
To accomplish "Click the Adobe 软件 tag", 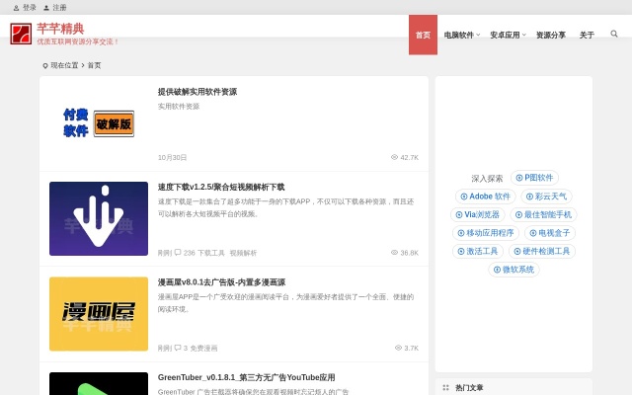I will pos(484,197).
